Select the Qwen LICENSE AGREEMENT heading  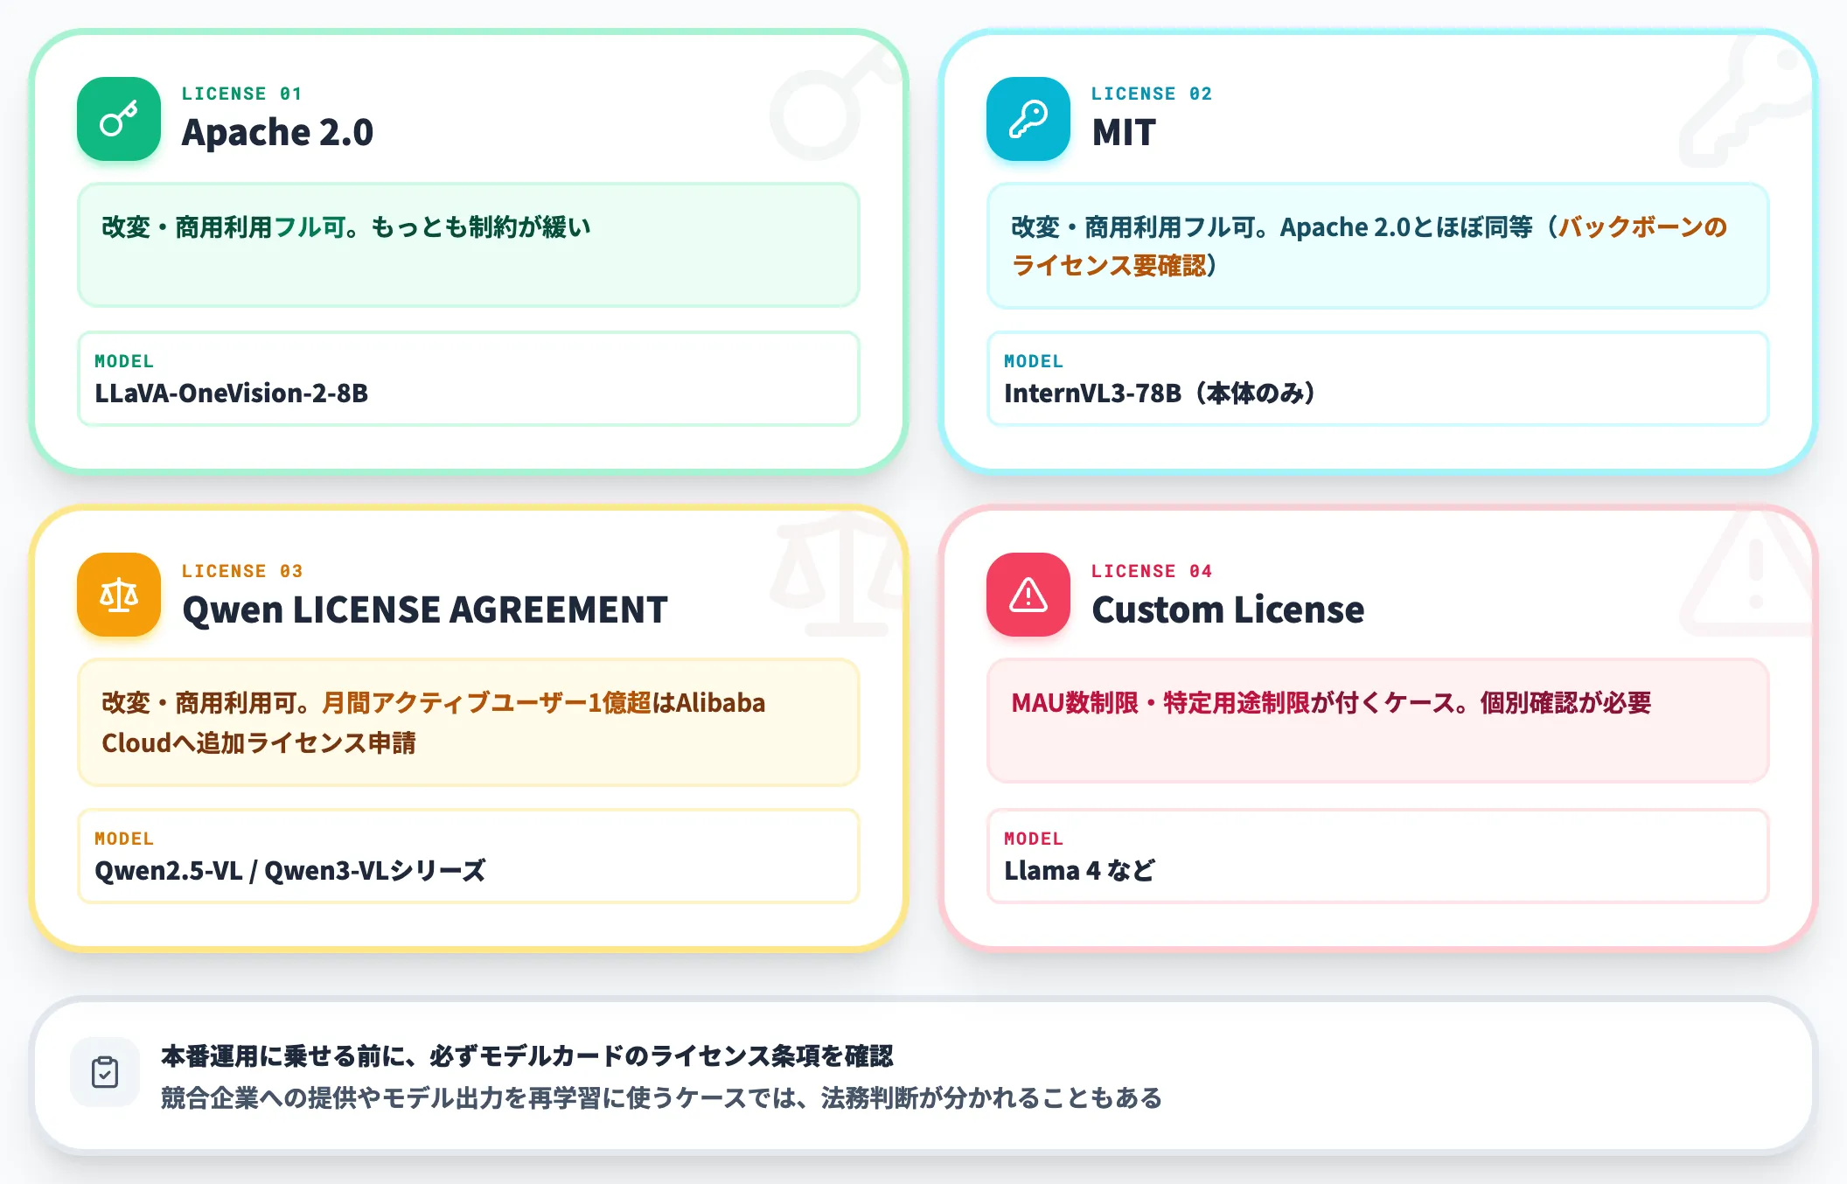pos(425,609)
